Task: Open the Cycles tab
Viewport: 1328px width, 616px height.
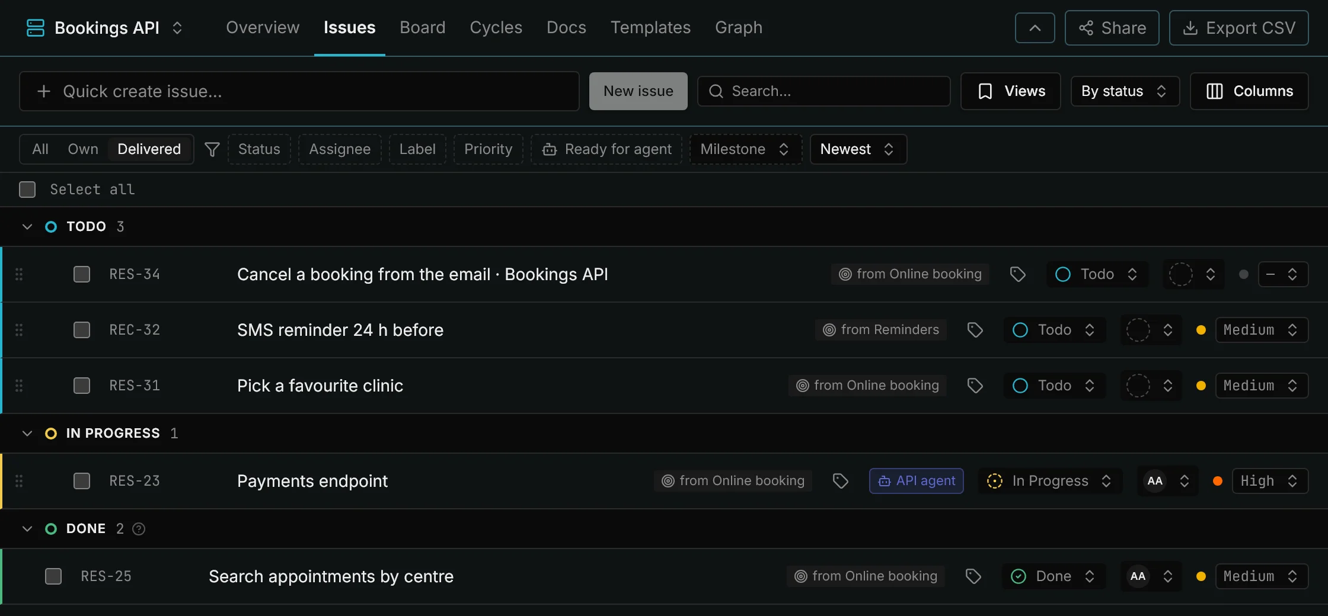Action: tap(496, 28)
